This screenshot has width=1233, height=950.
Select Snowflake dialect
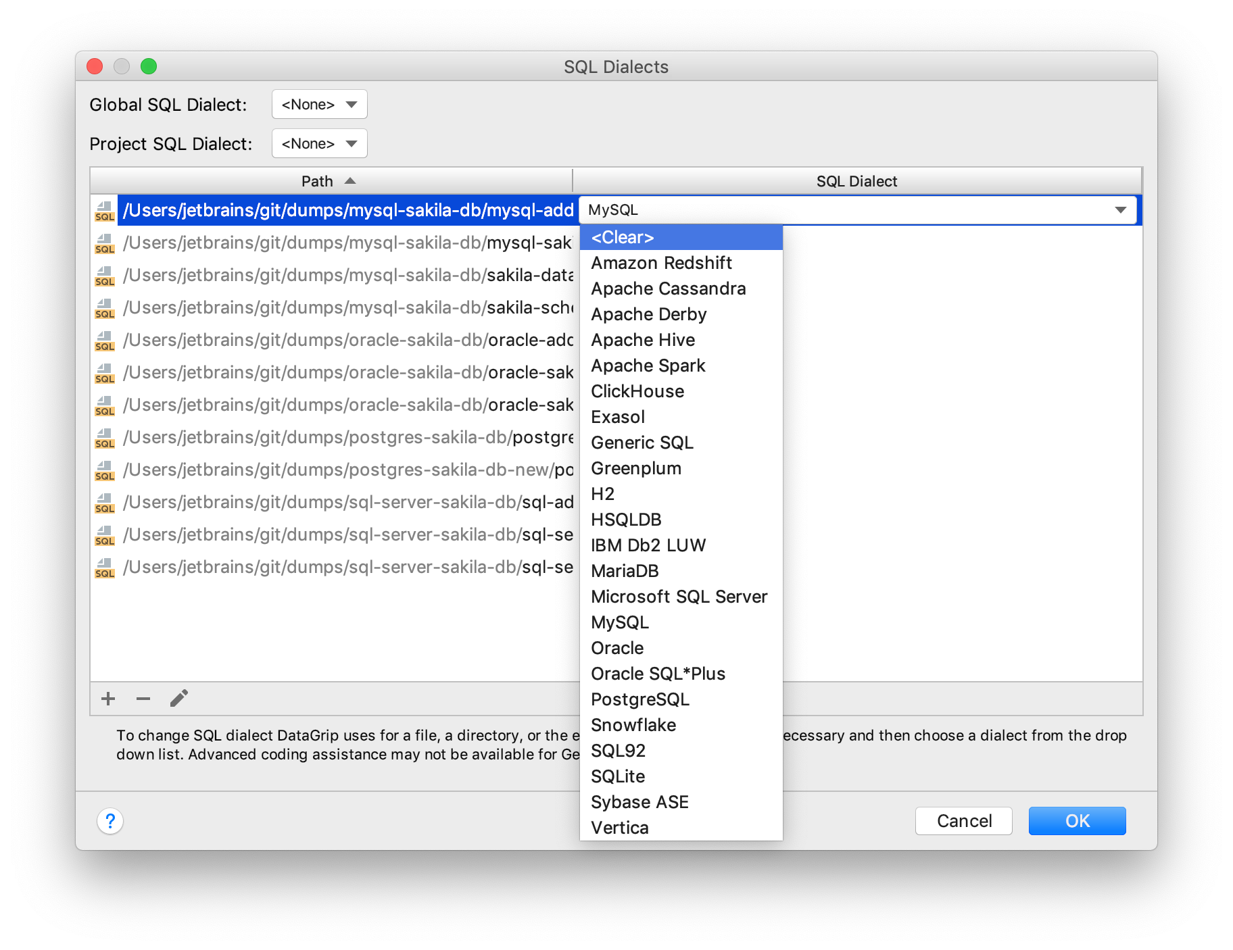(x=681, y=725)
